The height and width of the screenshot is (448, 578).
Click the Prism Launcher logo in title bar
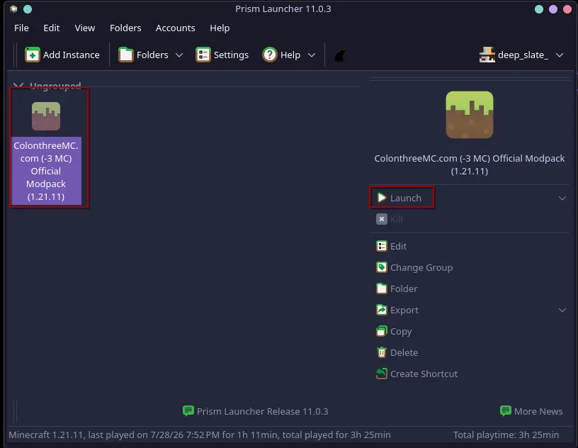13,9
